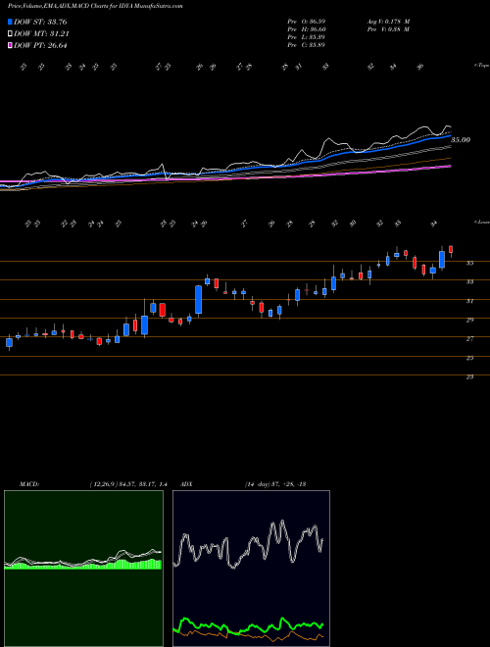Select the 'DOW MT: 31.21' legend text
The width and height of the screenshot is (490, 647).
pos(41,34)
